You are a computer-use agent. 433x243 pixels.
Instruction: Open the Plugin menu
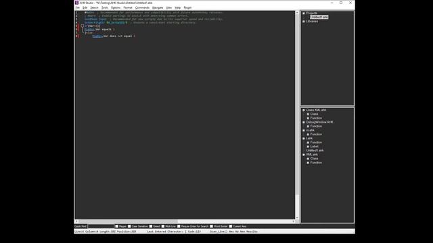pyautogui.click(x=187, y=7)
